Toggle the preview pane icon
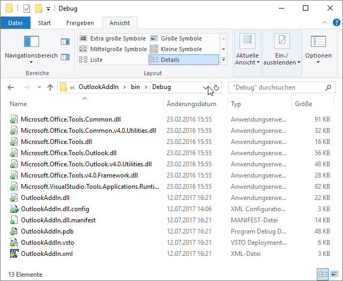Image resolution: width=343 pixels, height=281 pixels. 65,42
